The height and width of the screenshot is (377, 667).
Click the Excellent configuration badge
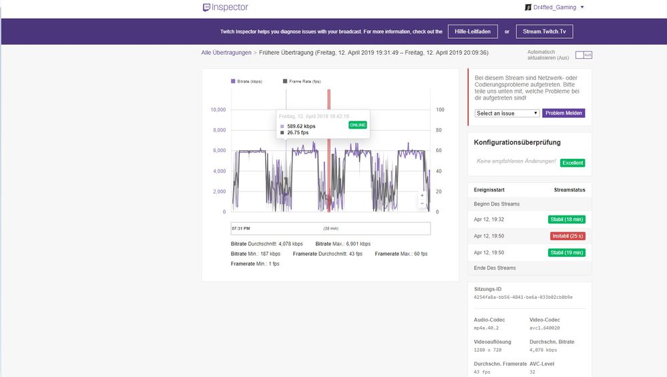point(573,163)
